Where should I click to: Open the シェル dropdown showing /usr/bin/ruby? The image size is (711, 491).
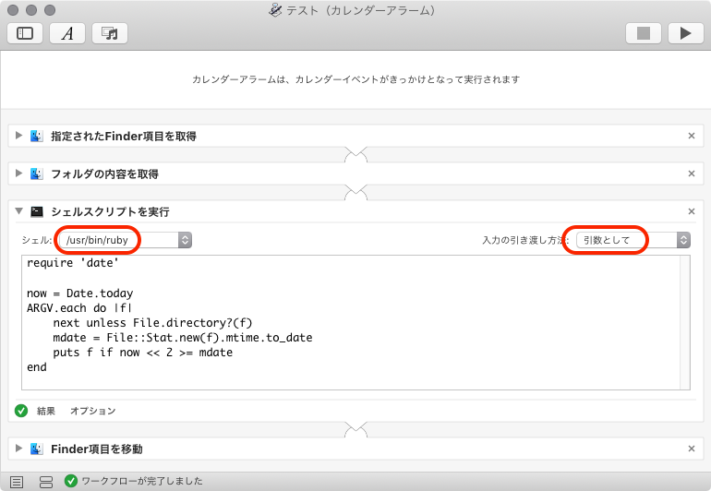pyautogui.click(x=126, y=240)
